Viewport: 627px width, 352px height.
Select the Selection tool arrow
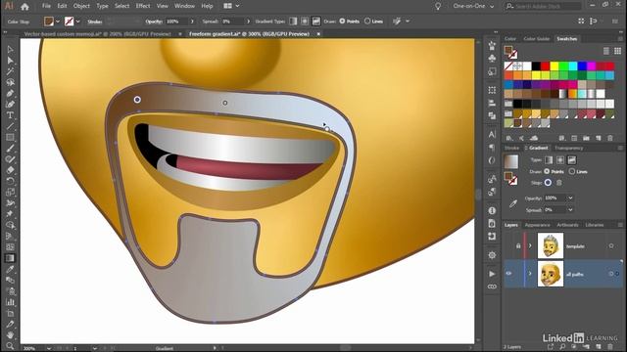(10, 50)
